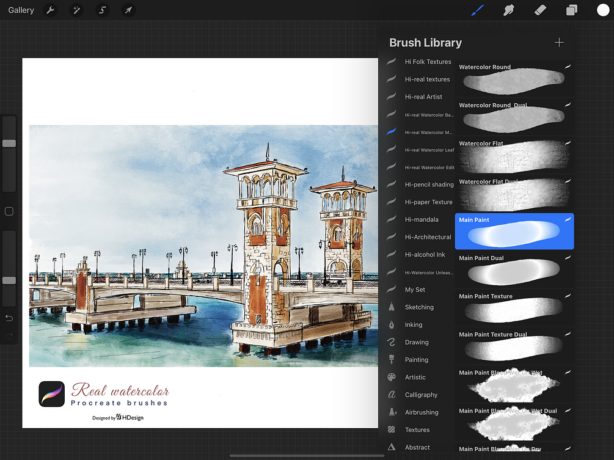Choose Main Paint Bleed Wet On Wet Dual
Viewport: 614px width, 460px height.
[514, 422]
